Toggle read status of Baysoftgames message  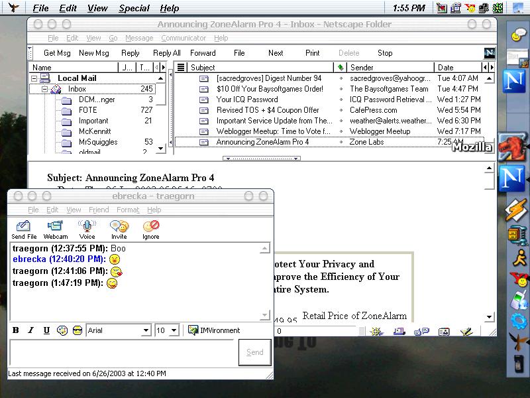click(x=341, y=89)
